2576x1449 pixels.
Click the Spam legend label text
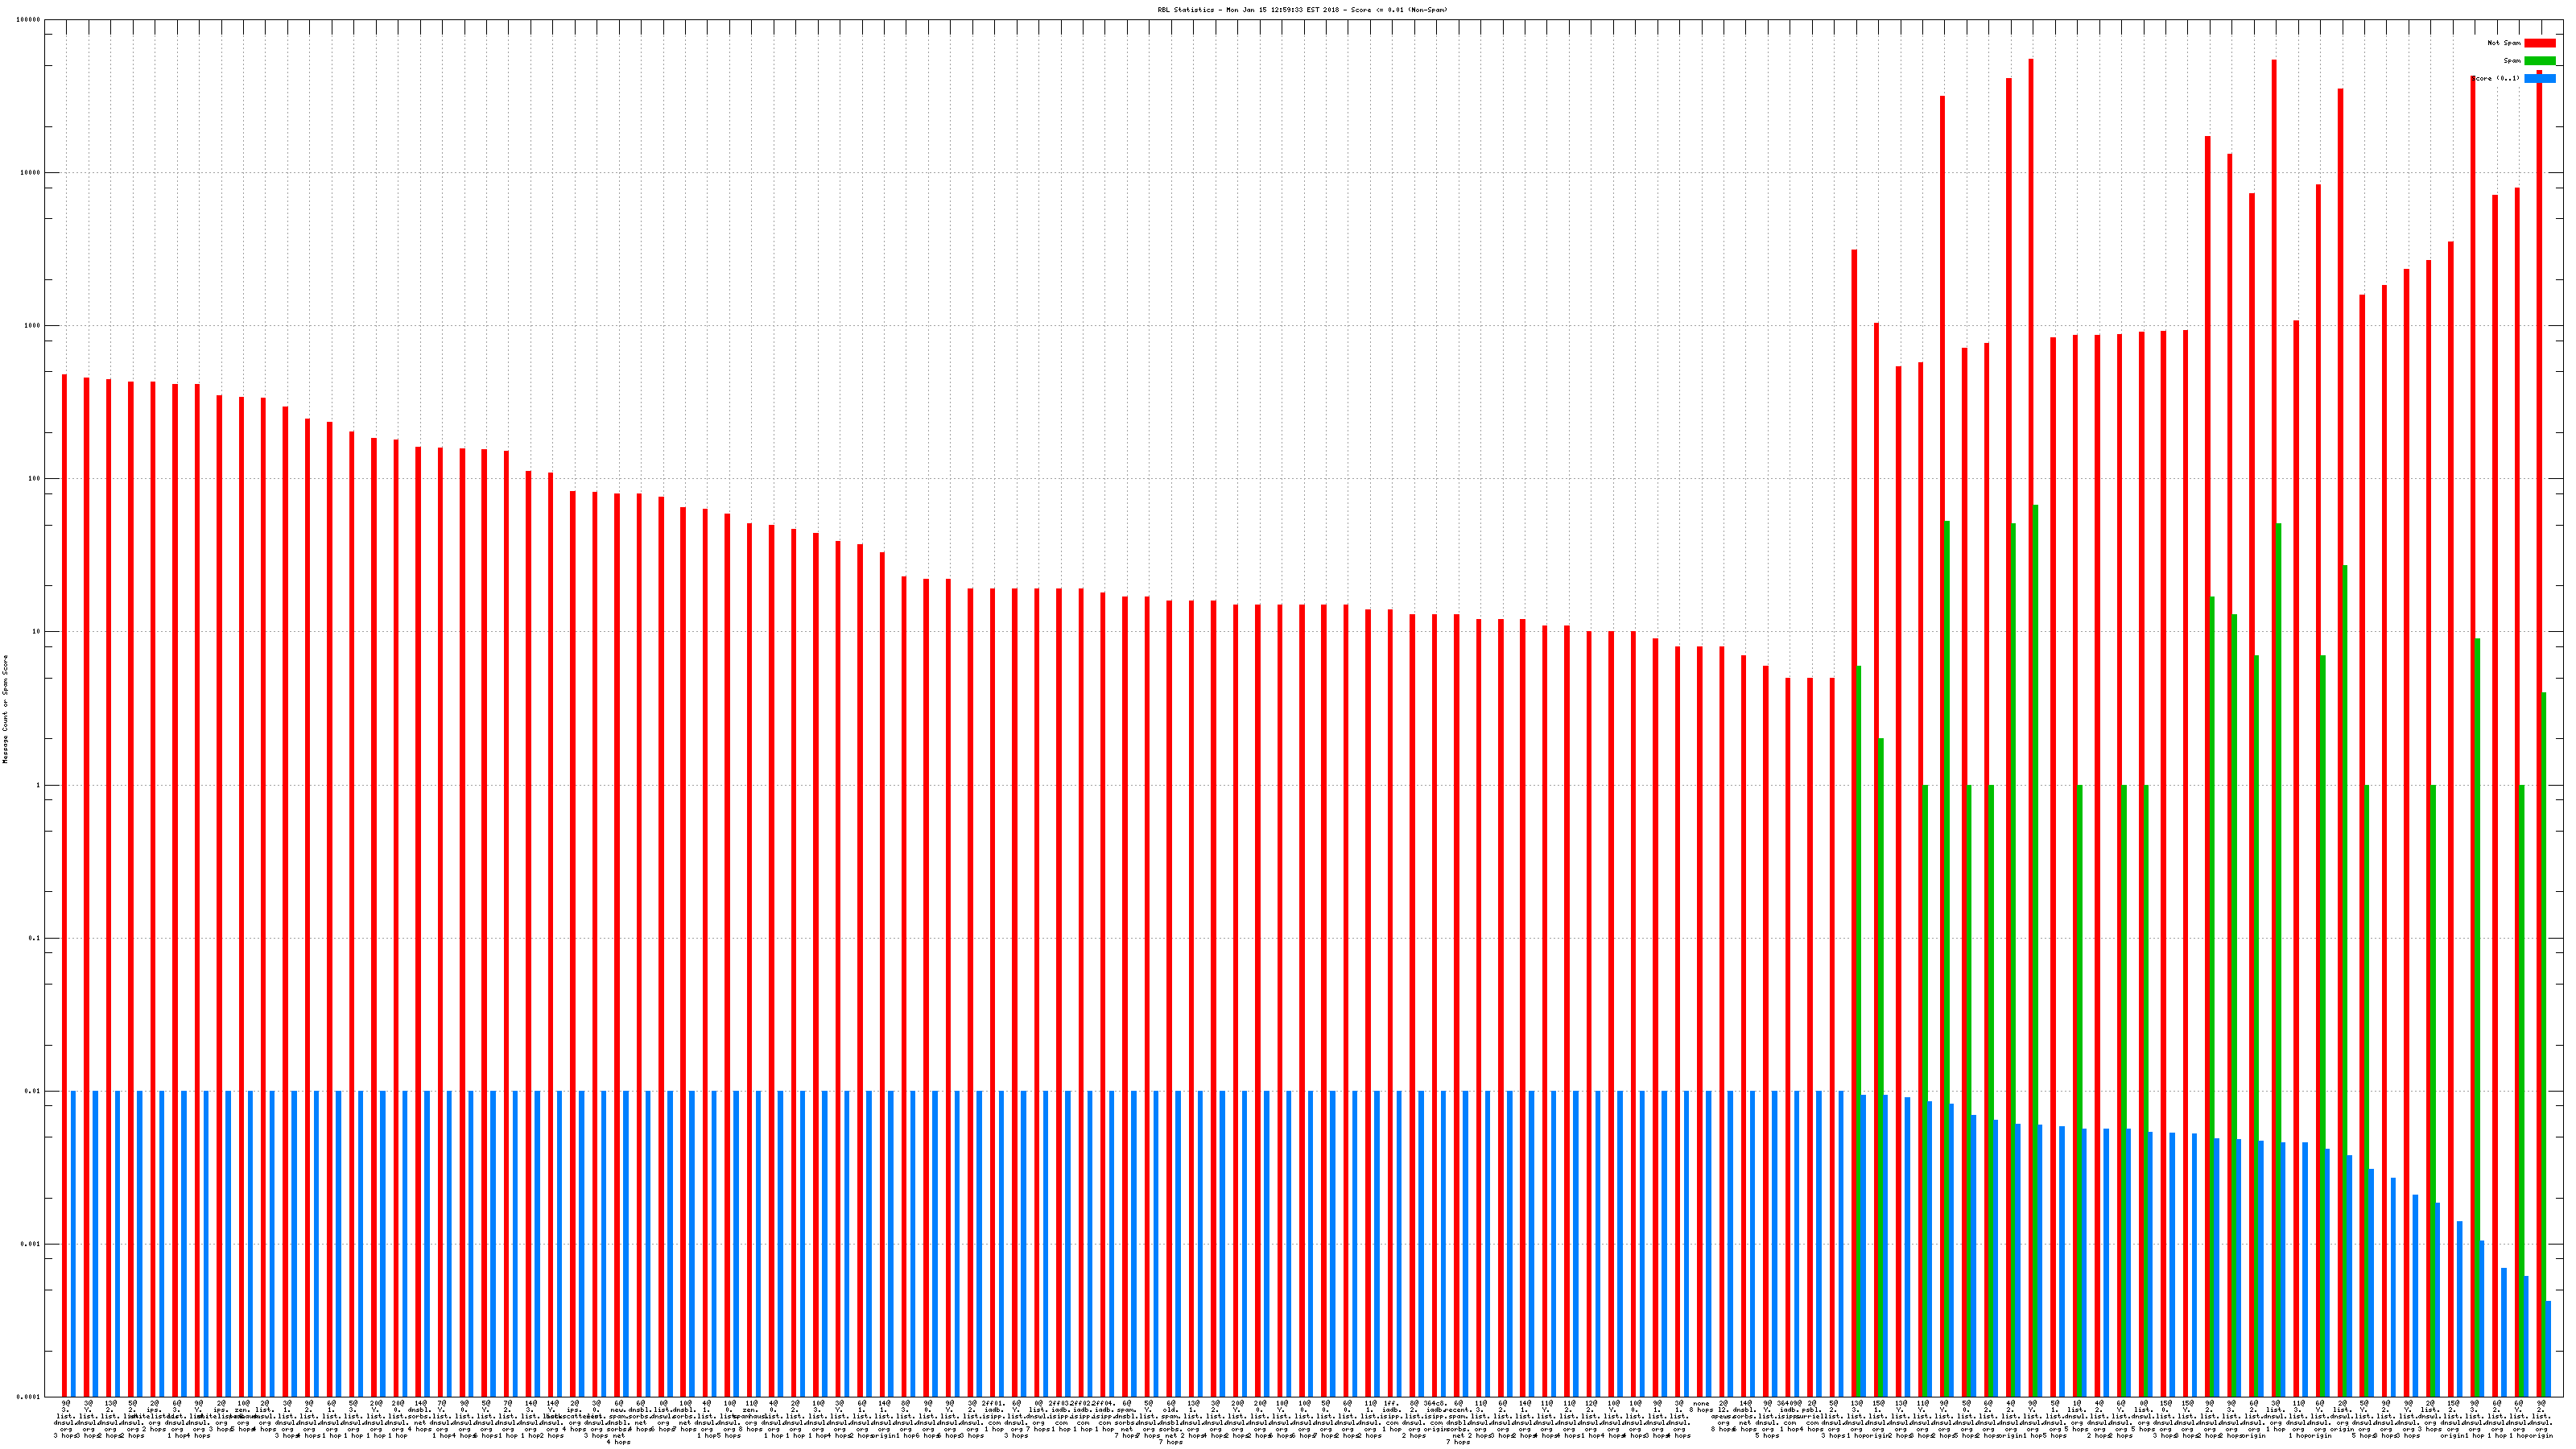coord(2512,61)
